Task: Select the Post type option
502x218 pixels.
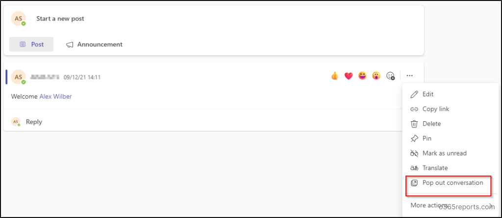Action: pyautogui.click(x=31, y=44)
